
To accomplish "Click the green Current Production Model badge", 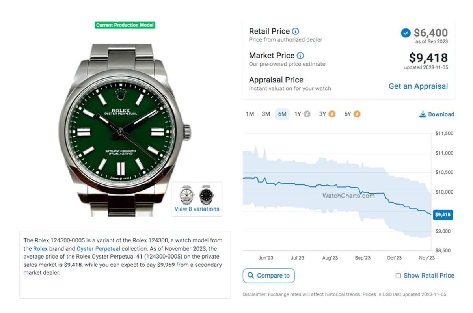I will [125, 25].
